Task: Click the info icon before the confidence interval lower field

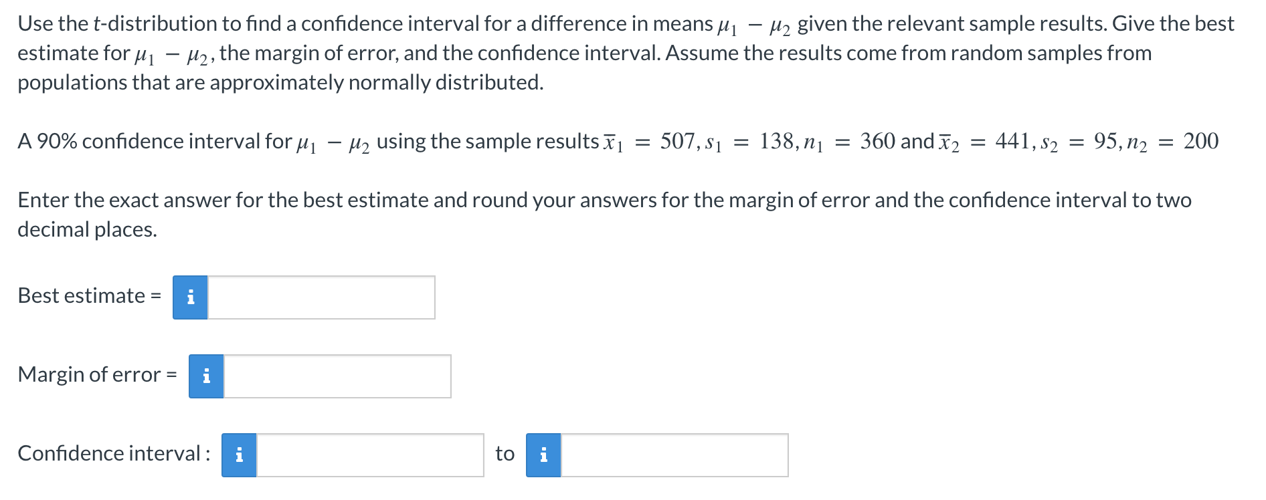Action: (x=239, y=455)
